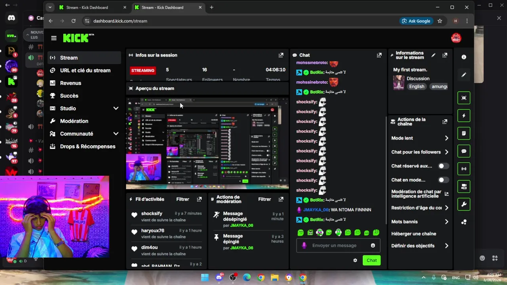This screenshot has height=285, width=507.
Task: Toggle the wrench moderation widget icon
Action: [x=464, y=204]
